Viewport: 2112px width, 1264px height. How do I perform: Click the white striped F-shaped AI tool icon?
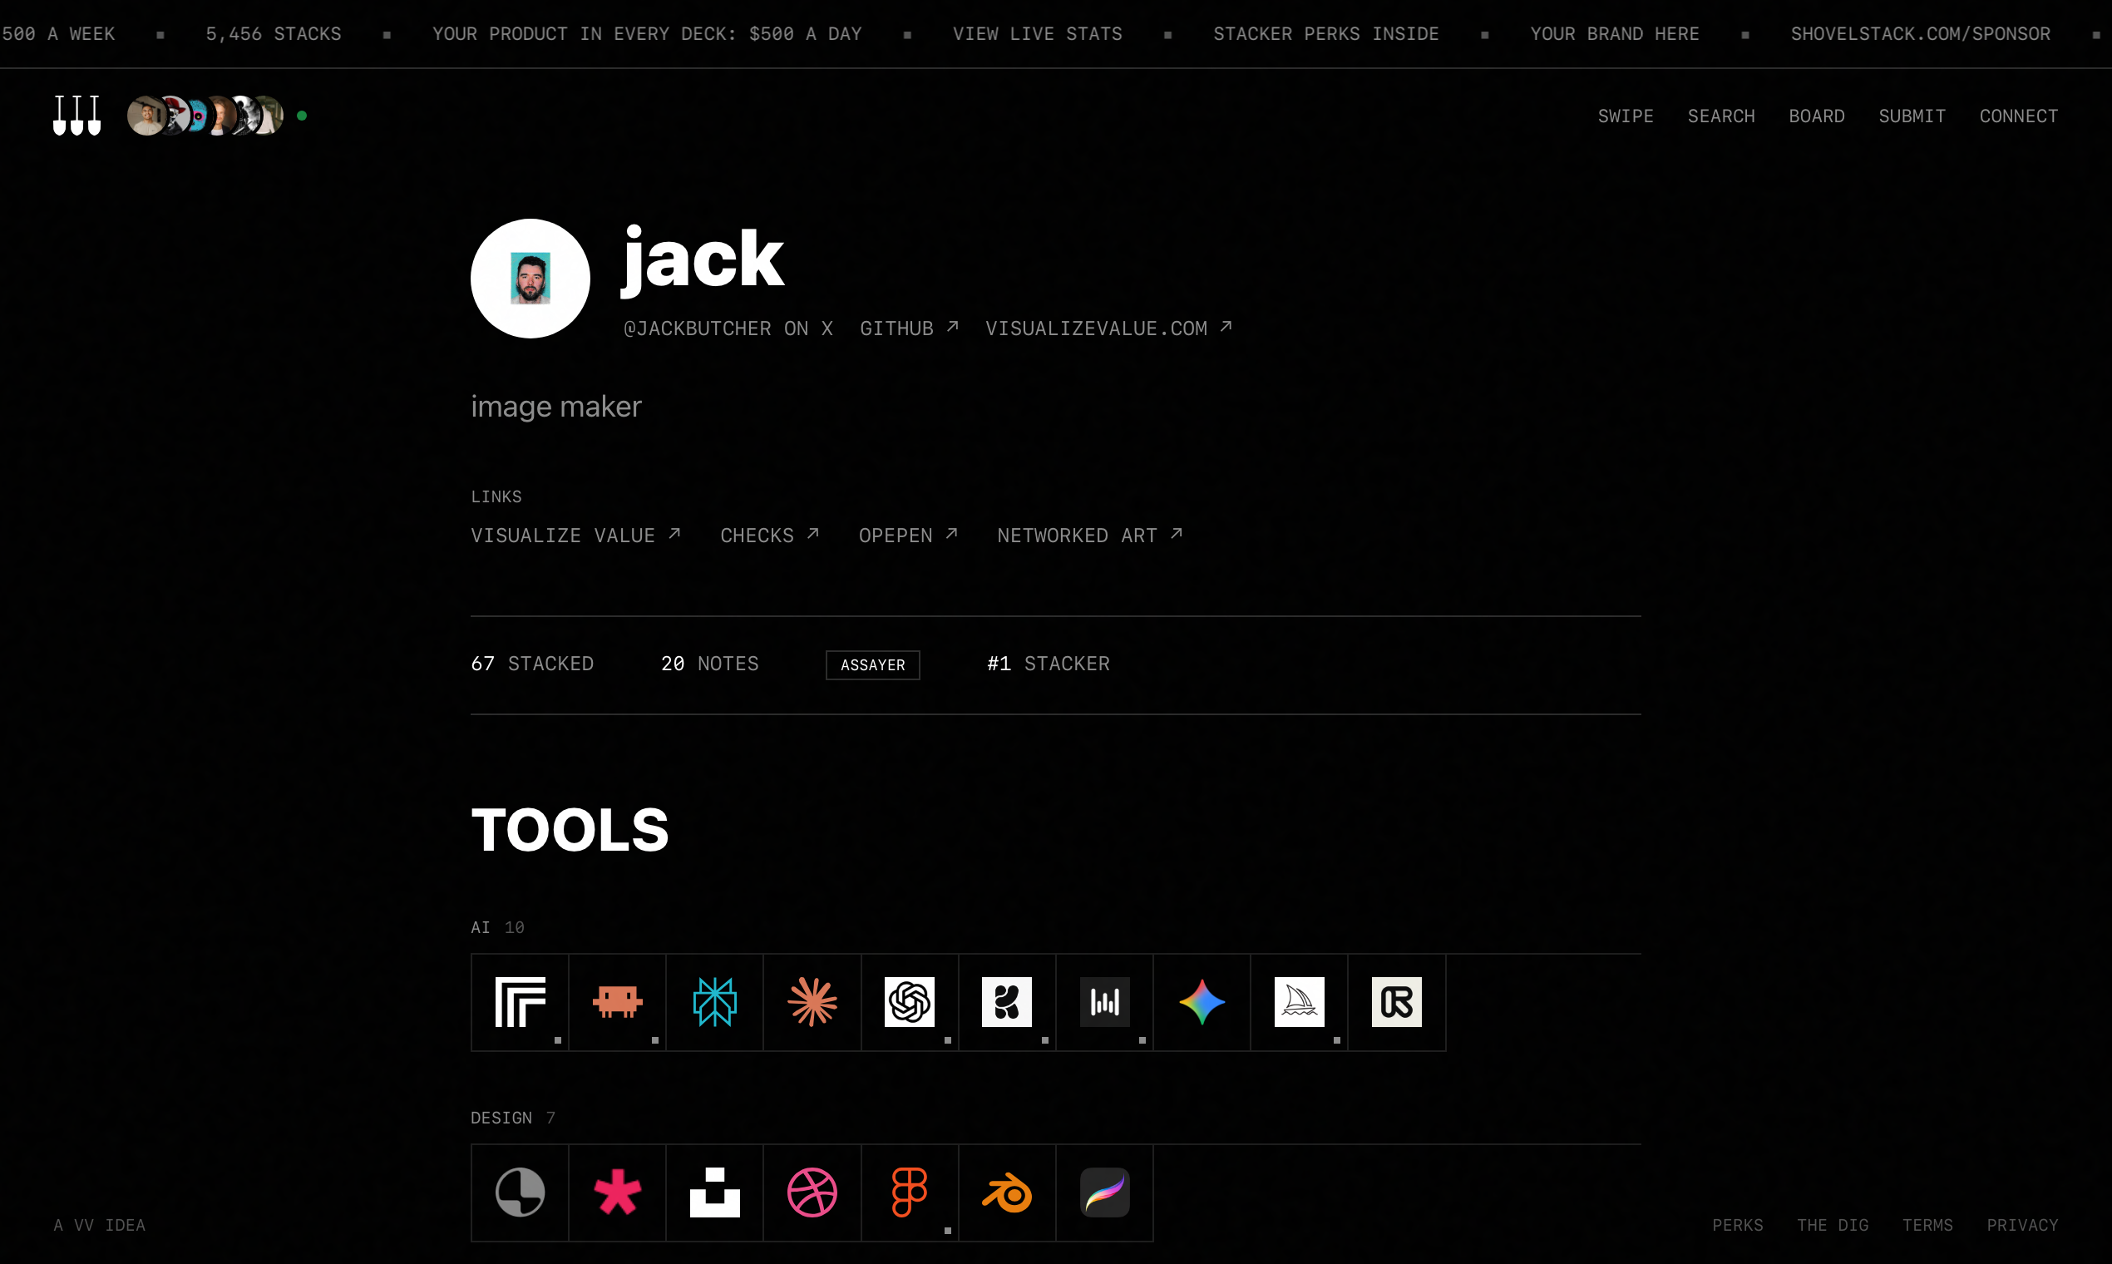coord(520,1002)
